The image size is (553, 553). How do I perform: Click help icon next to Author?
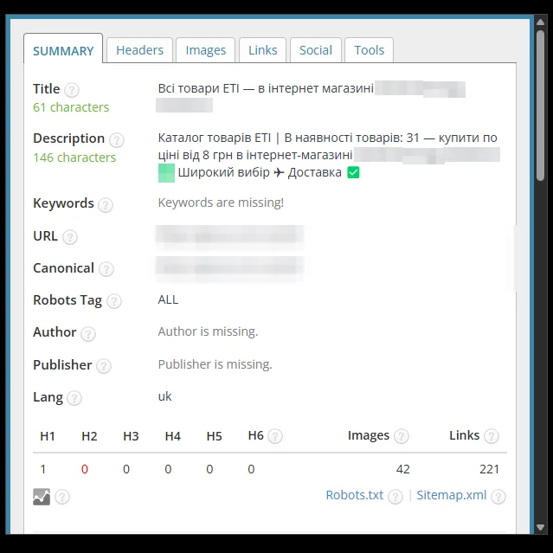tap(88, 334)
